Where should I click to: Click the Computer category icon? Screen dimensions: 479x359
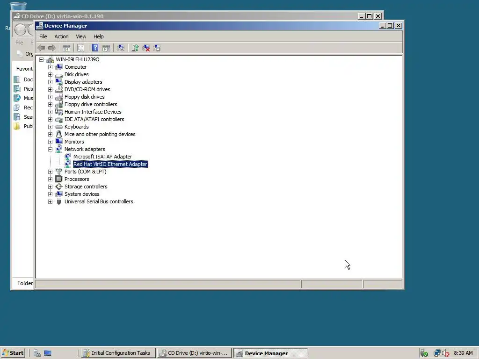pos(59,67)
